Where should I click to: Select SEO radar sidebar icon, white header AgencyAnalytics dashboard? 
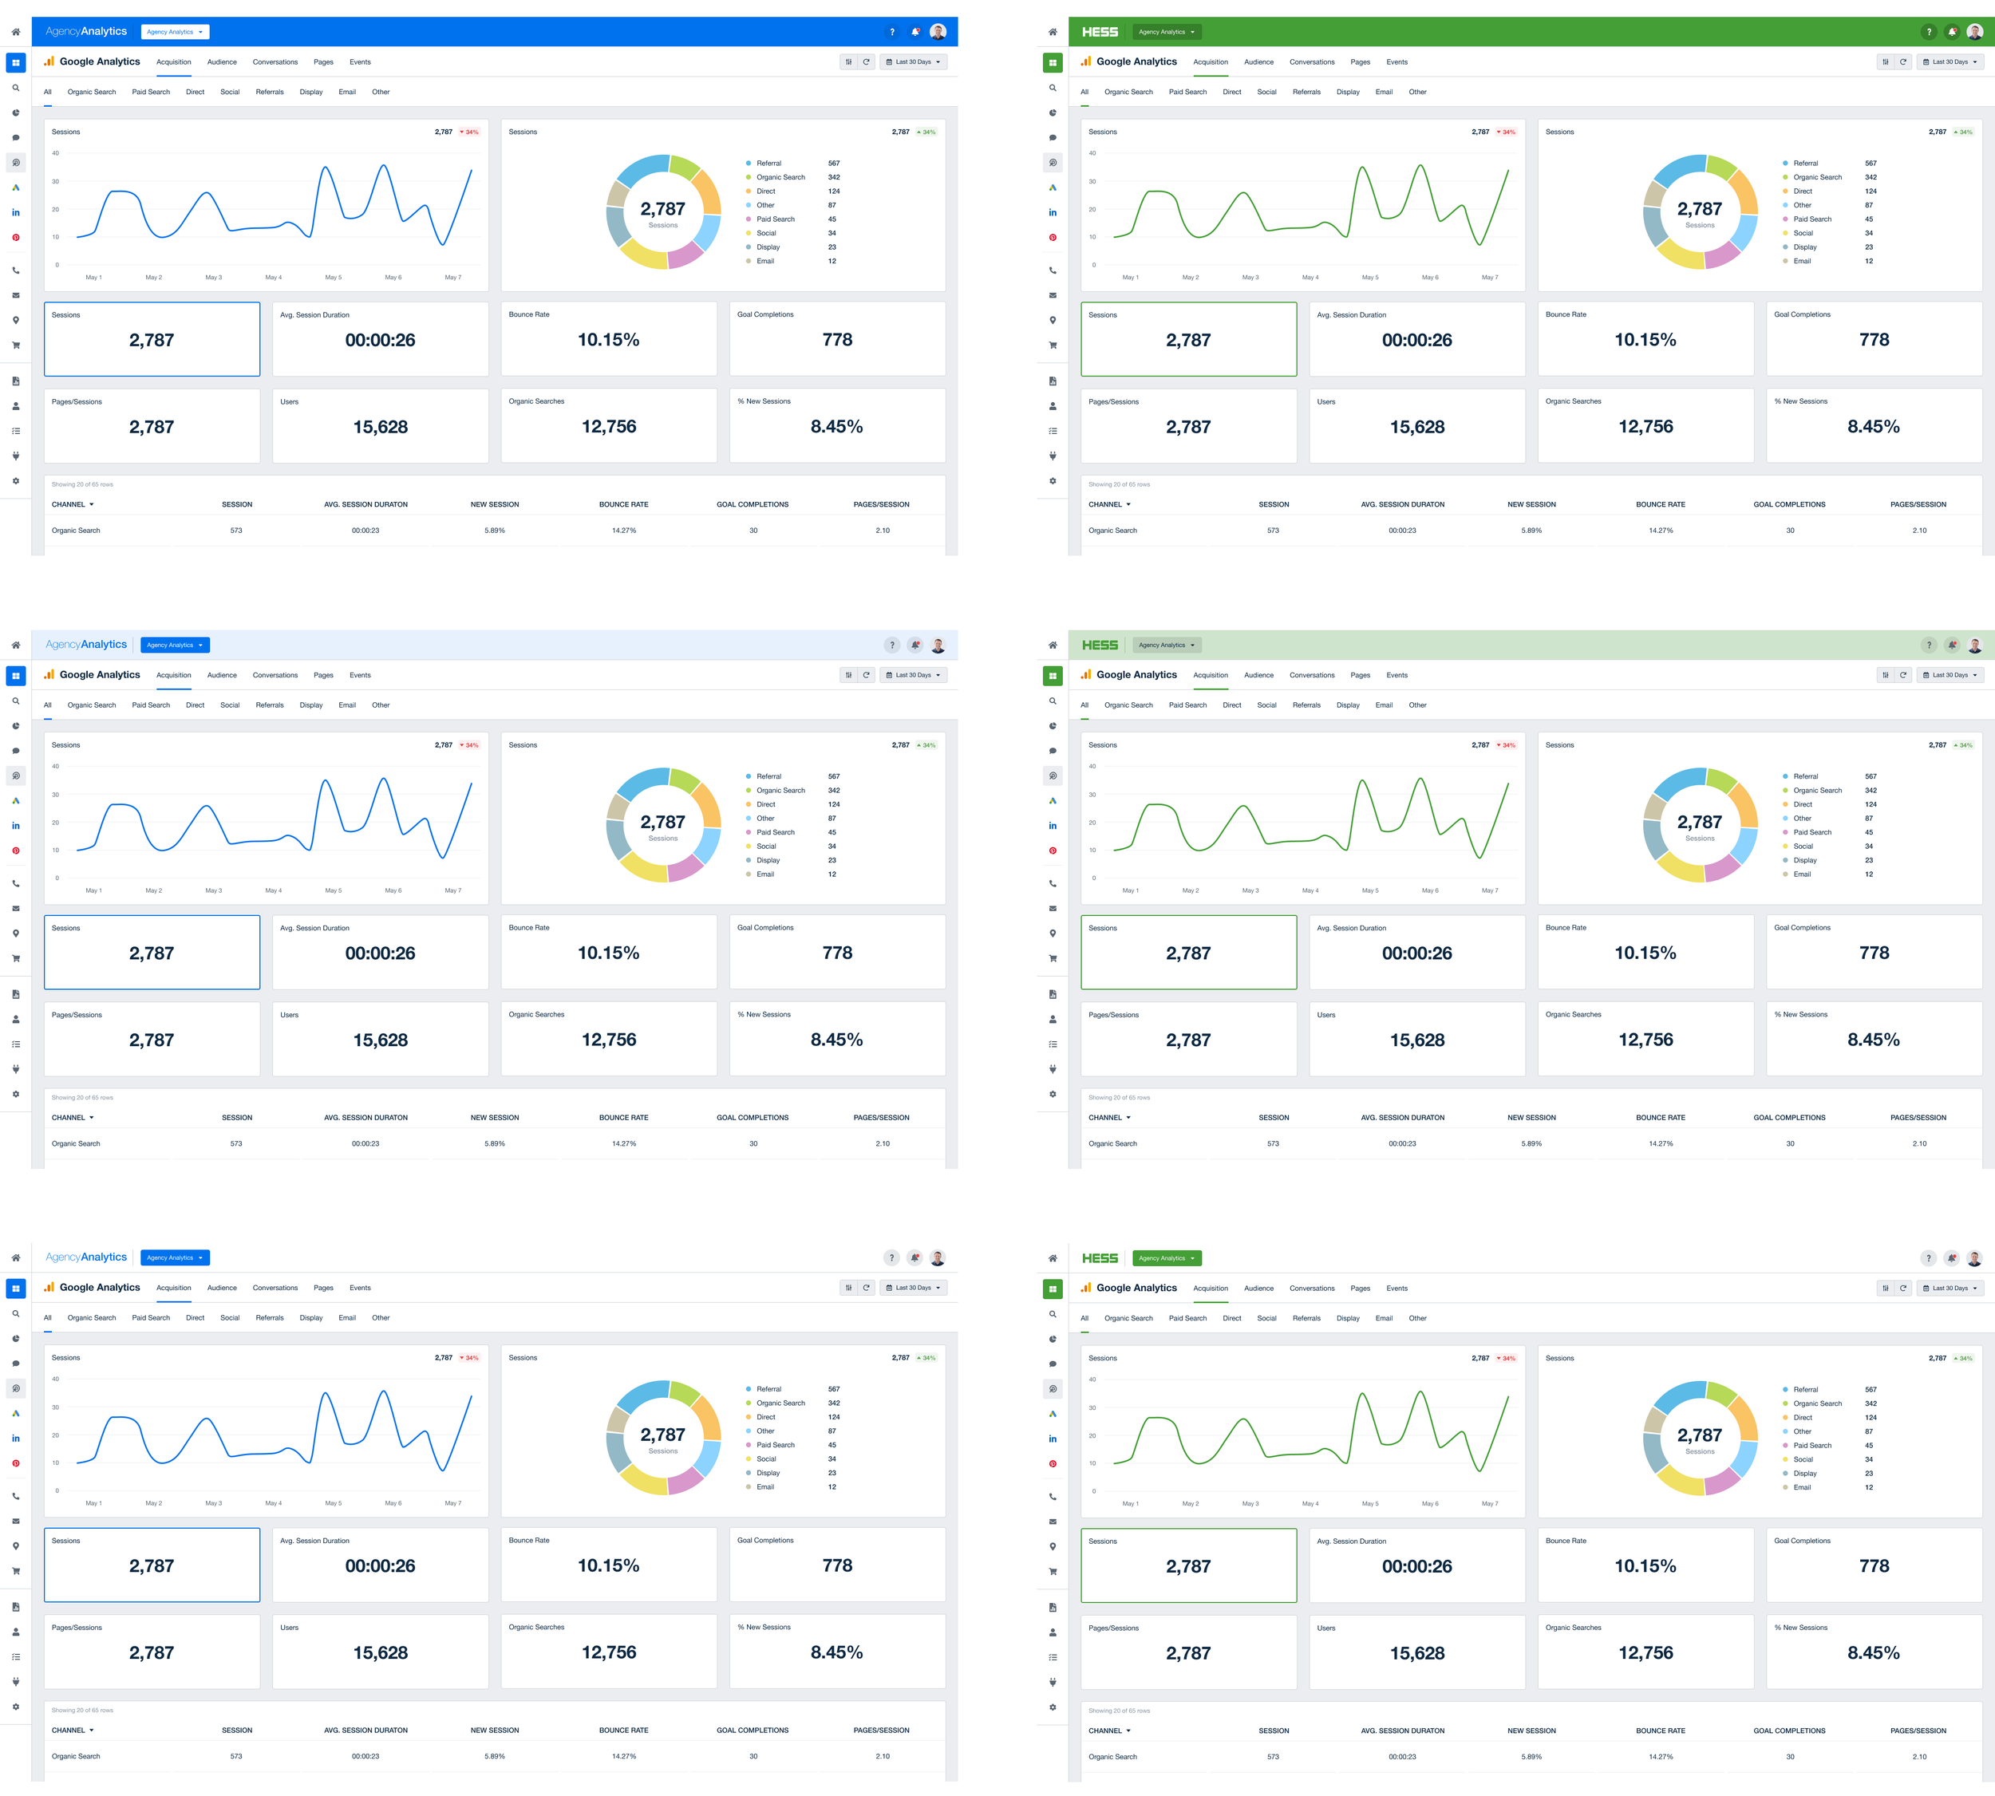coord(16,1389)
